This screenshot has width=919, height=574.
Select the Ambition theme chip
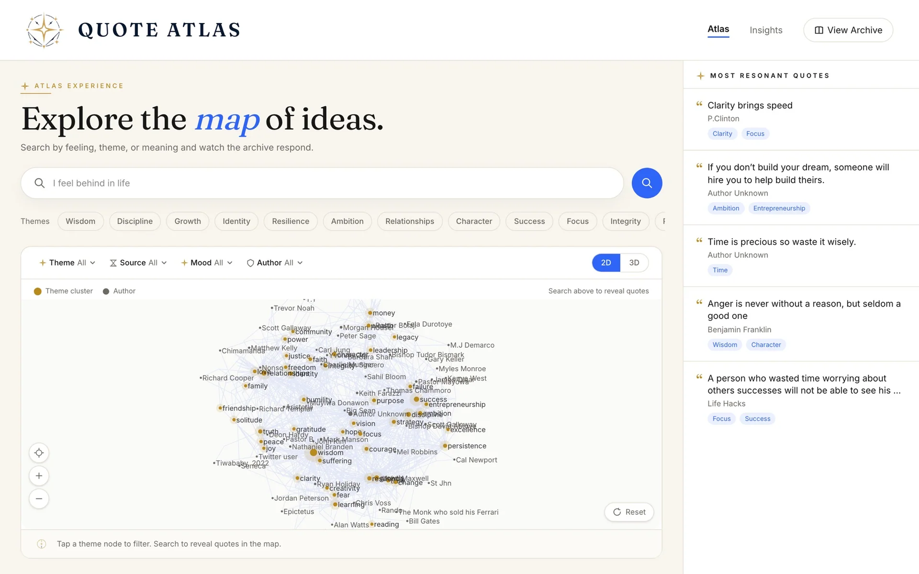(347, 221)
